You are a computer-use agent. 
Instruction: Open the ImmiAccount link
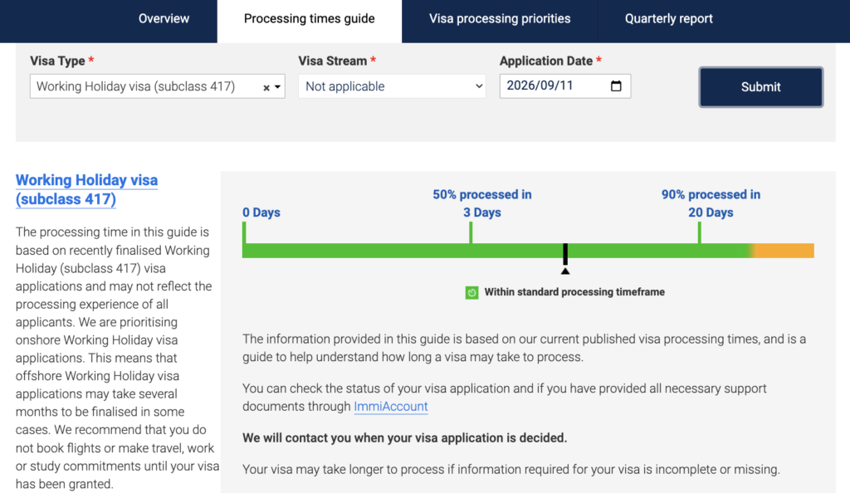coord(390,407)
